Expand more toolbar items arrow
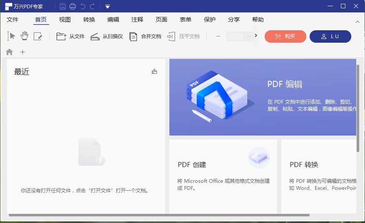 [256, 36]
